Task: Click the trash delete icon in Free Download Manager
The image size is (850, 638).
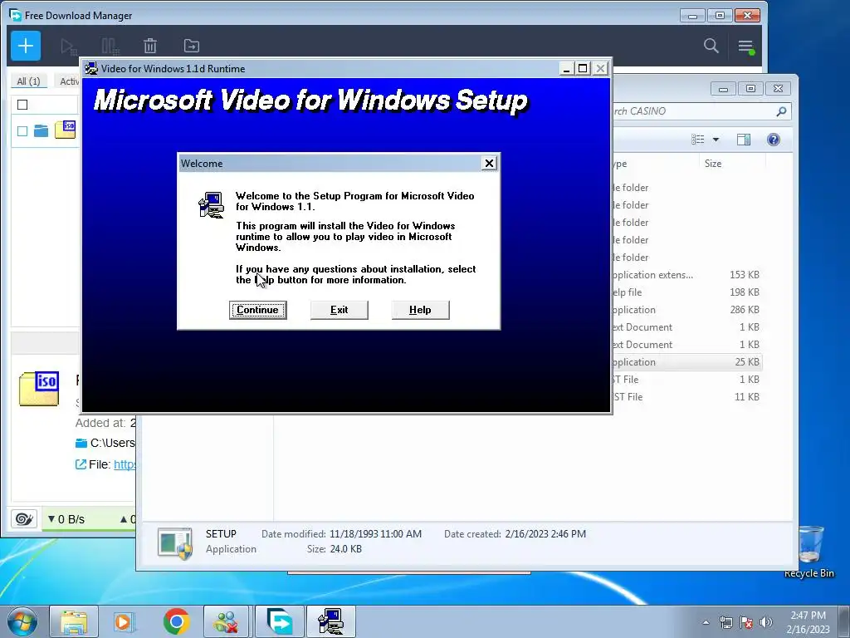Action: (150, 47)
